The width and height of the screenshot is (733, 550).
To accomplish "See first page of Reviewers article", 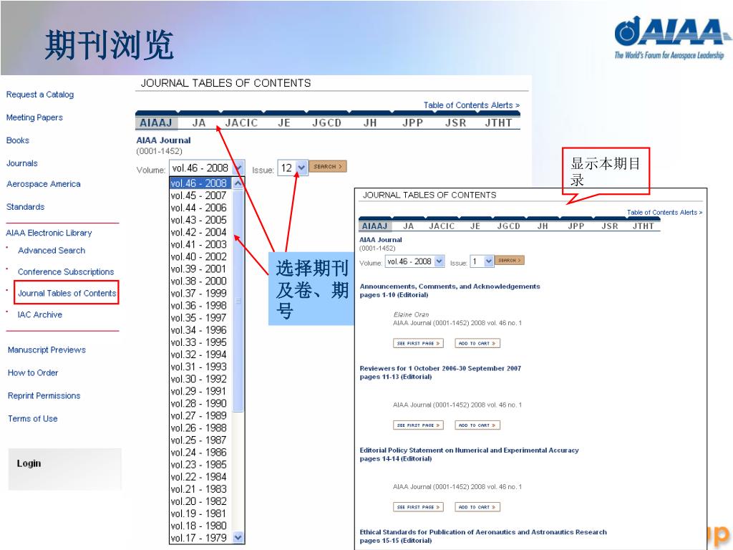I will point(418,425).
